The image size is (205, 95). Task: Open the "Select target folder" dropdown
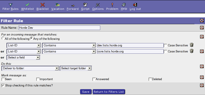(x=76, y=68)
